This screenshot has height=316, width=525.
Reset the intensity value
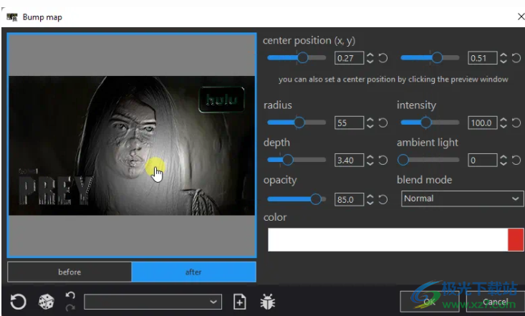coord(516,123)
